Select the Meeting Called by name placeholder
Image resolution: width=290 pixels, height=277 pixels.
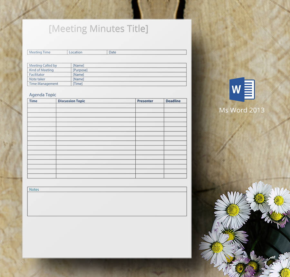click(x=78, y=65)
